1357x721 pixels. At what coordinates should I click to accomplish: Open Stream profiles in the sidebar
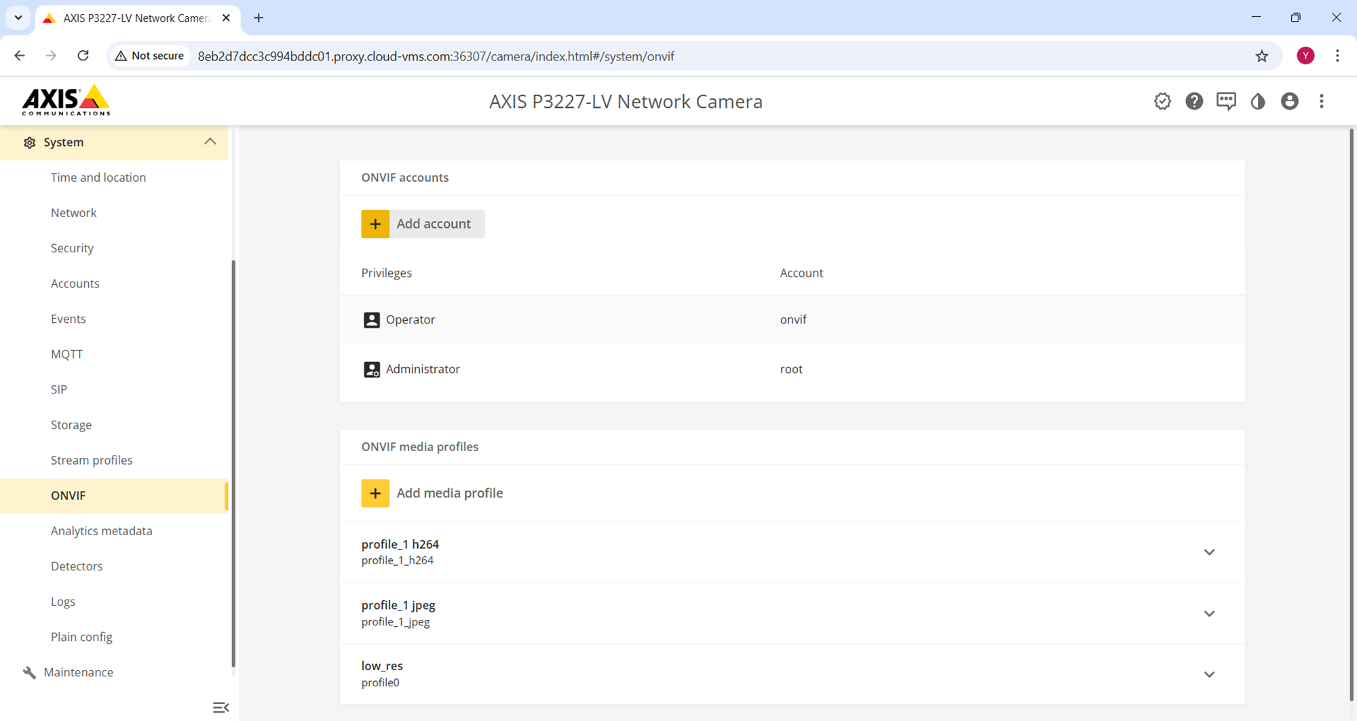[92, 460]
